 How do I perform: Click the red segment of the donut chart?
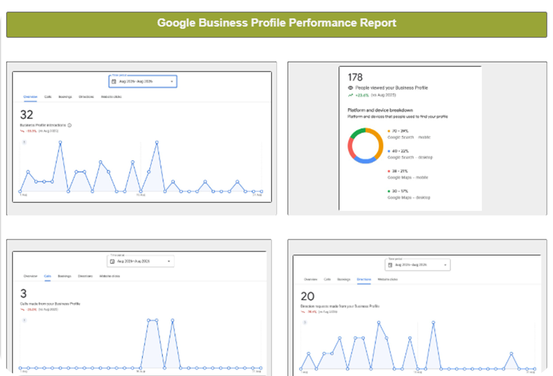click(351, 149)
